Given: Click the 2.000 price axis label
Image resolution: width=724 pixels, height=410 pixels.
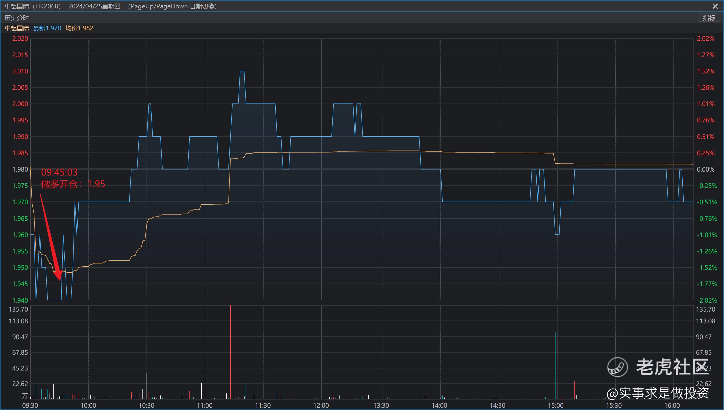Looking at the screenshot, I should [x=20, y=104].
